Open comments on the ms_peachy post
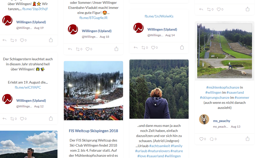The width and height of the screenshot is (256, 158). pos(212,139)
